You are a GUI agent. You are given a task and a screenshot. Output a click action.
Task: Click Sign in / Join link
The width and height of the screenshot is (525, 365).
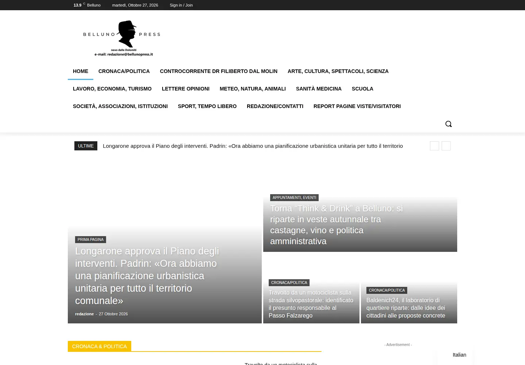(x=181, y=5)
